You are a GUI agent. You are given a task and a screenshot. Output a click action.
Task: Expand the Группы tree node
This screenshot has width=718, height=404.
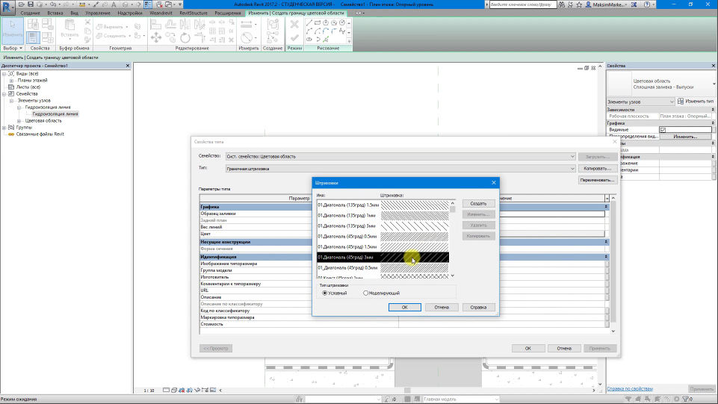click(x=4, y=128)
